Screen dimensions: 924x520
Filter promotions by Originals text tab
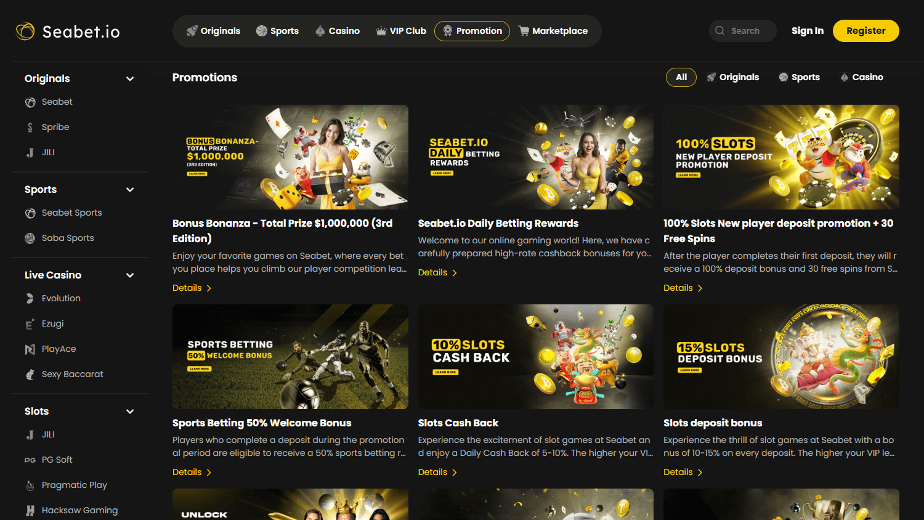[x=739, y=77]
